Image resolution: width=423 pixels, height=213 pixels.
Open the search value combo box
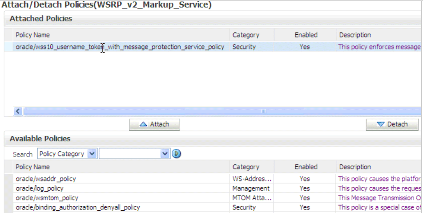135,154
